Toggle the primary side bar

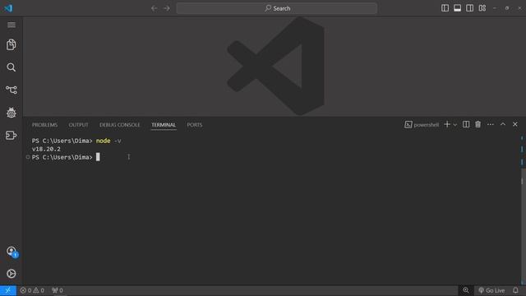coord(445,8)
